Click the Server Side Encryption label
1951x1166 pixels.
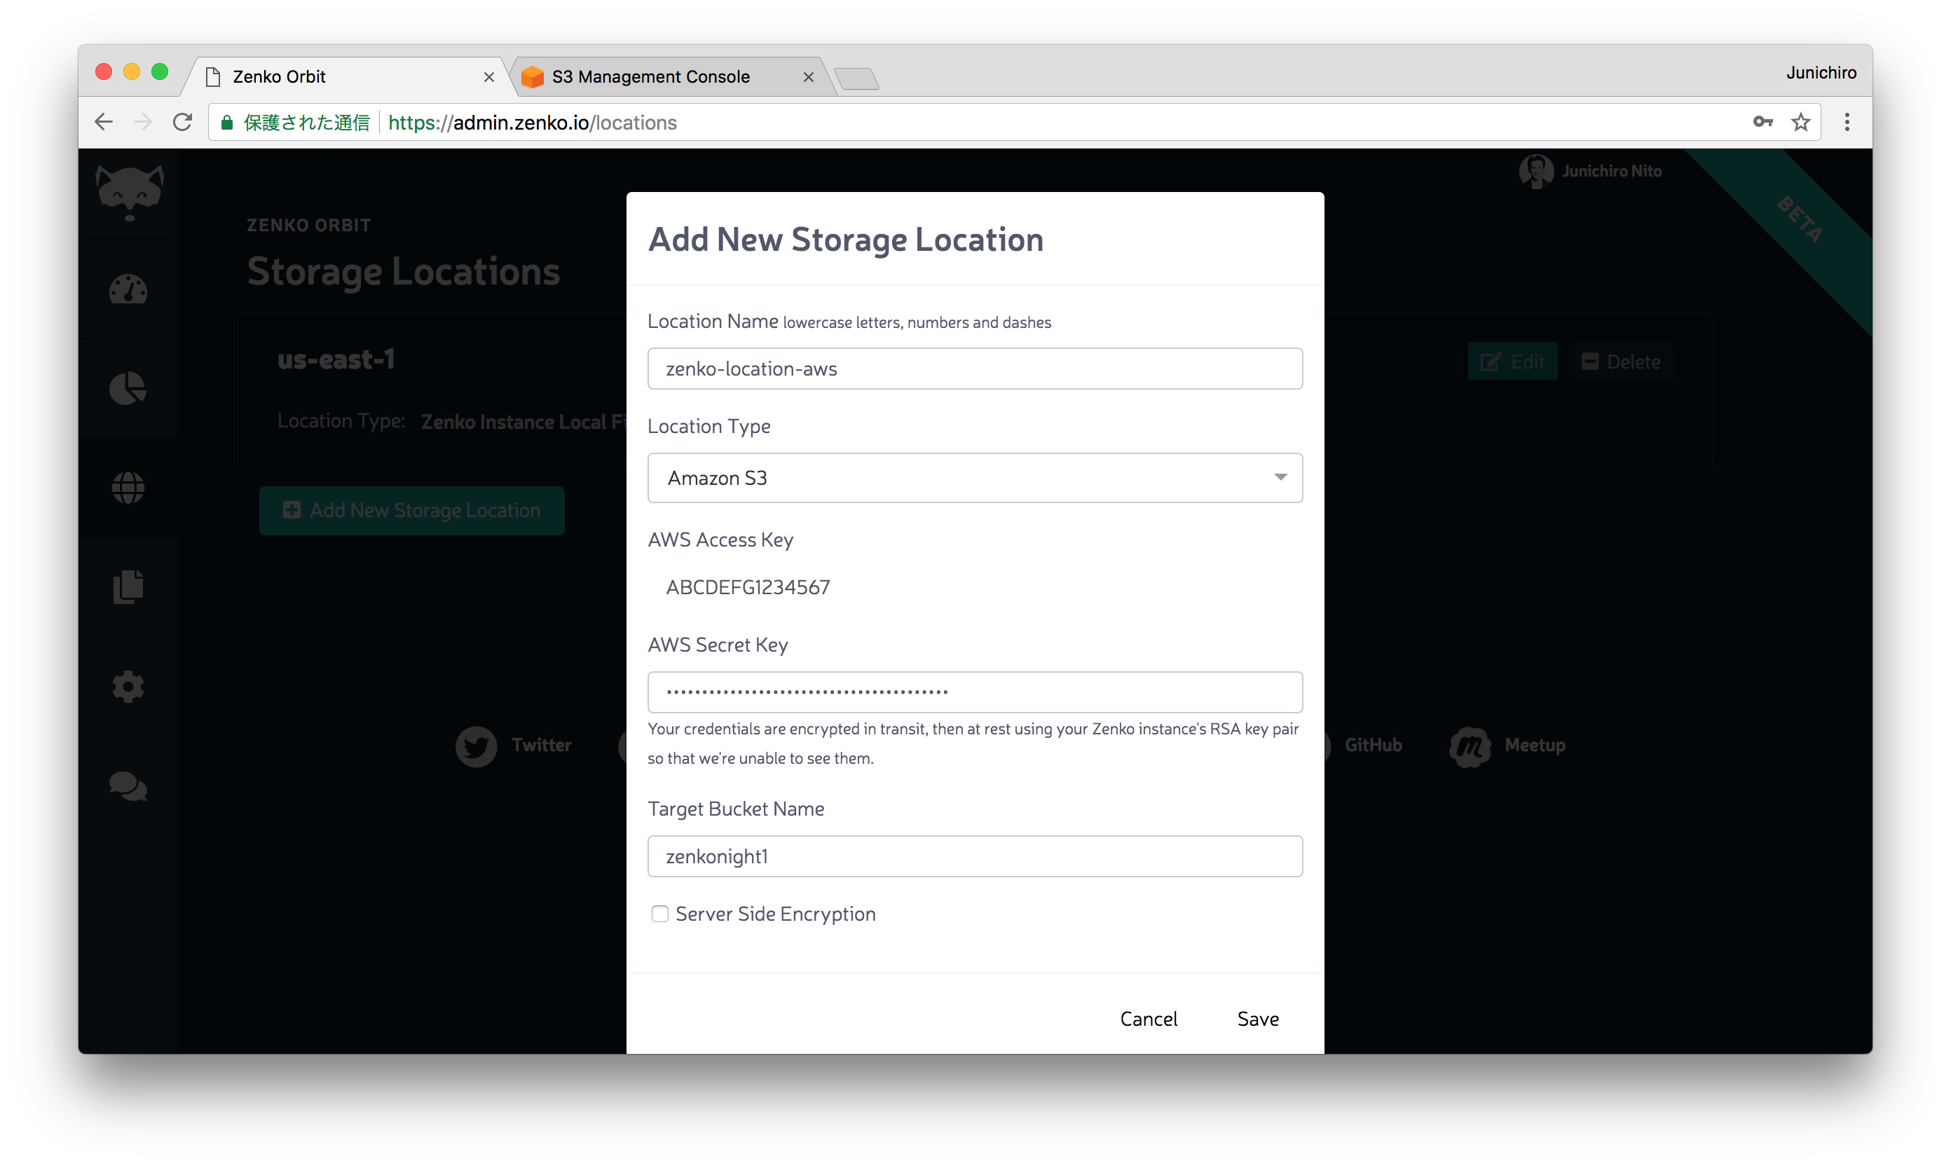click(x=776, y=914)
